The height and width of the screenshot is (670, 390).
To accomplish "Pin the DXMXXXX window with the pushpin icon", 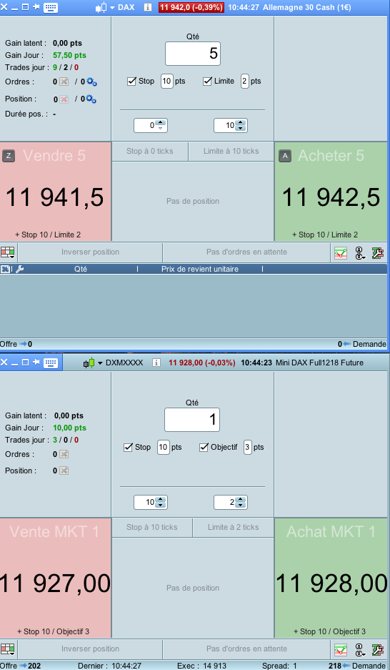I will [x=36, y=363].
